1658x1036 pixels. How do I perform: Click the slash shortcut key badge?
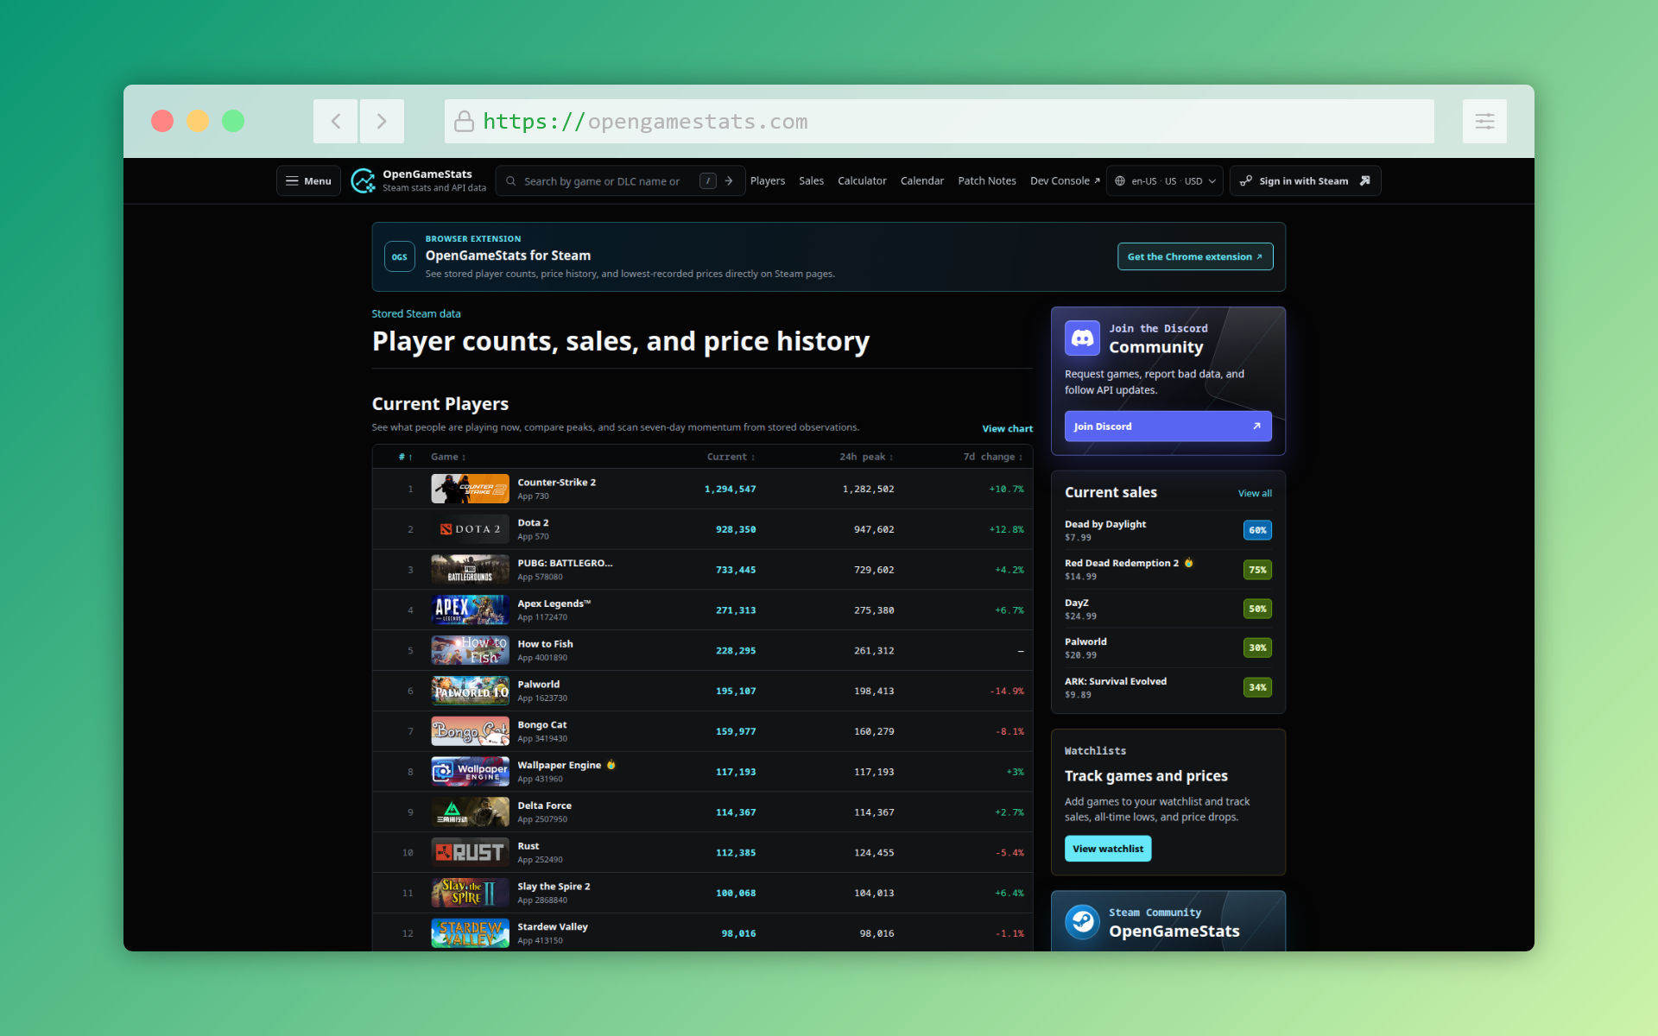coord(708,181)
